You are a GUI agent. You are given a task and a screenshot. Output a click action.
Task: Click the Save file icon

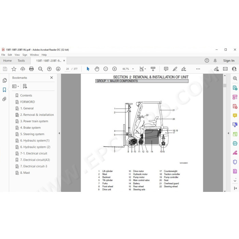point(5,69)
